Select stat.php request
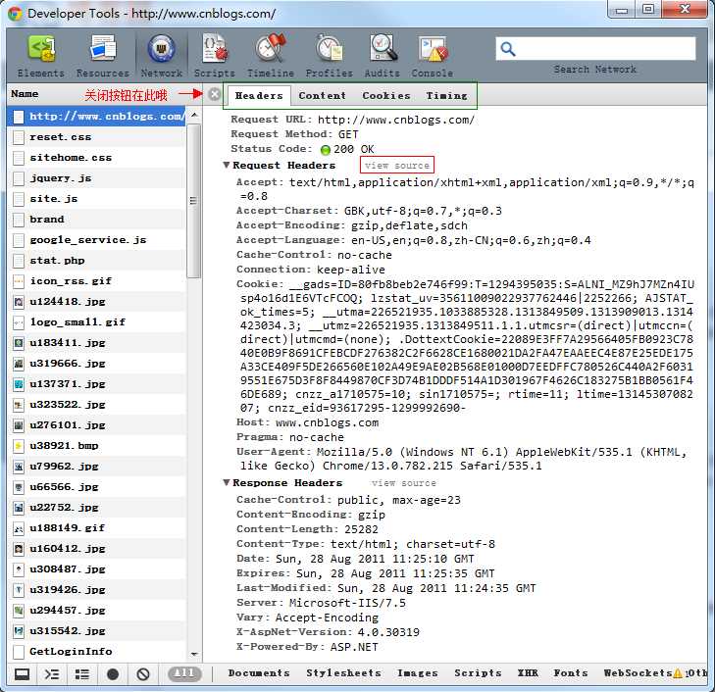715x692 pixels. pos(97,261)
